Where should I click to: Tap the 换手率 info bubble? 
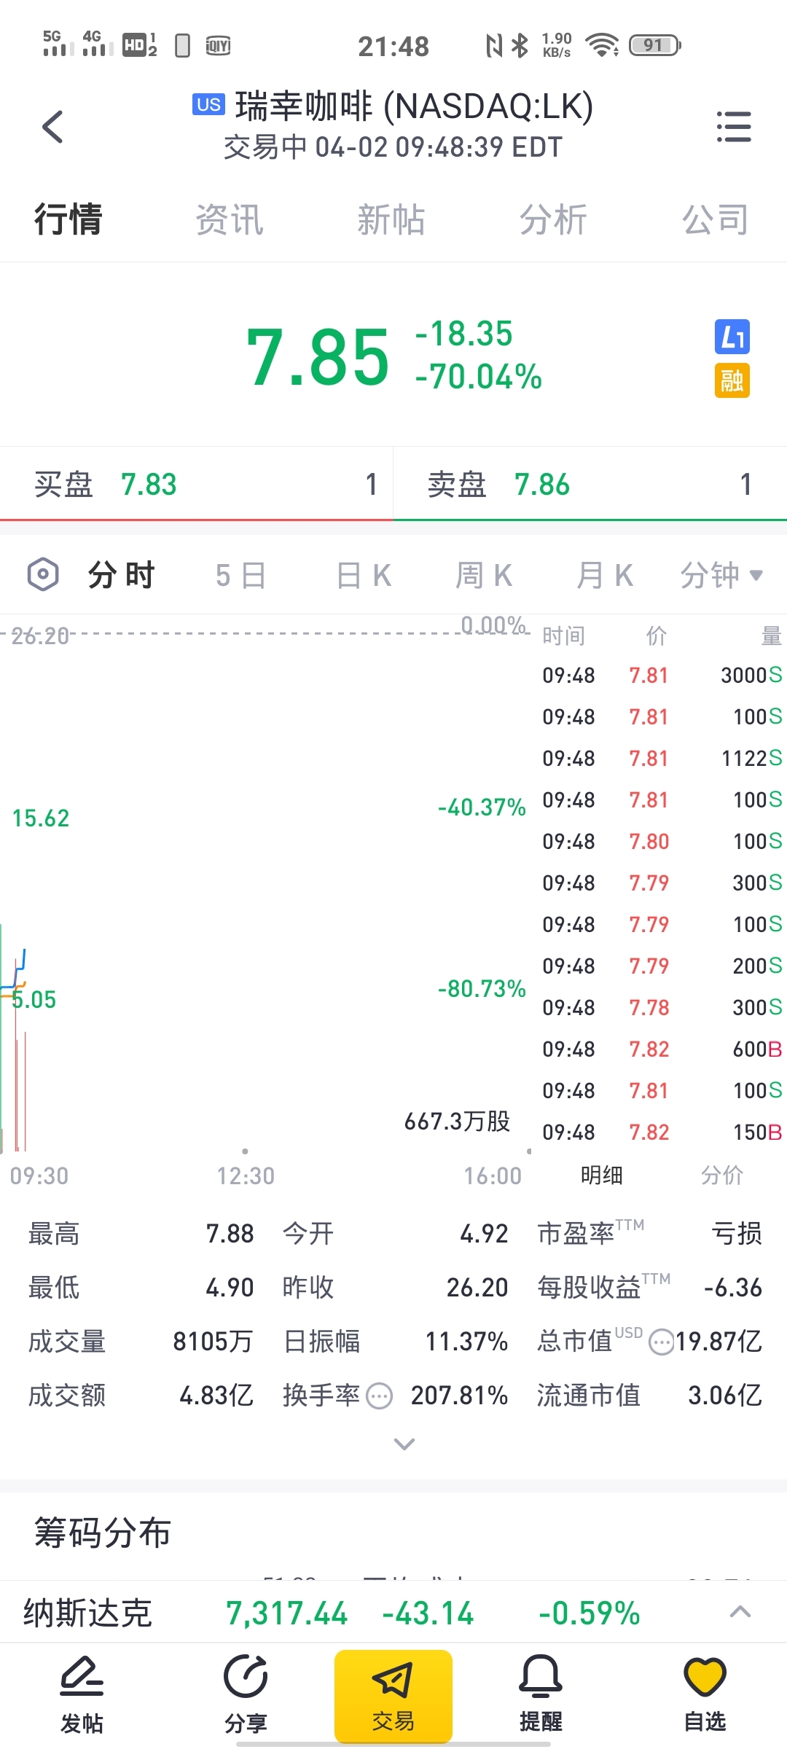[x=379, y=1396]
